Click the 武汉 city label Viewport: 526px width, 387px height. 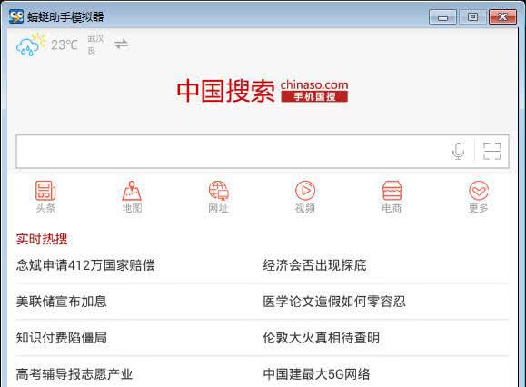[95, 38]
